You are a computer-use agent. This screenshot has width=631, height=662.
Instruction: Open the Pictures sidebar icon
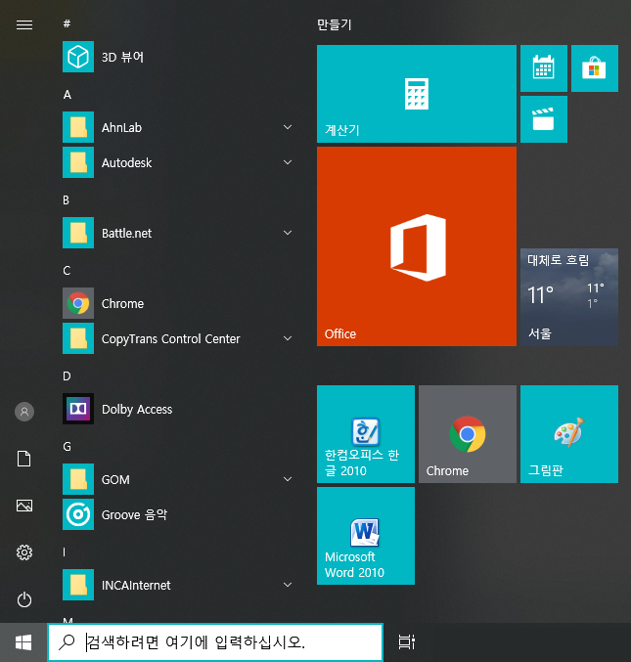point(24,506)
